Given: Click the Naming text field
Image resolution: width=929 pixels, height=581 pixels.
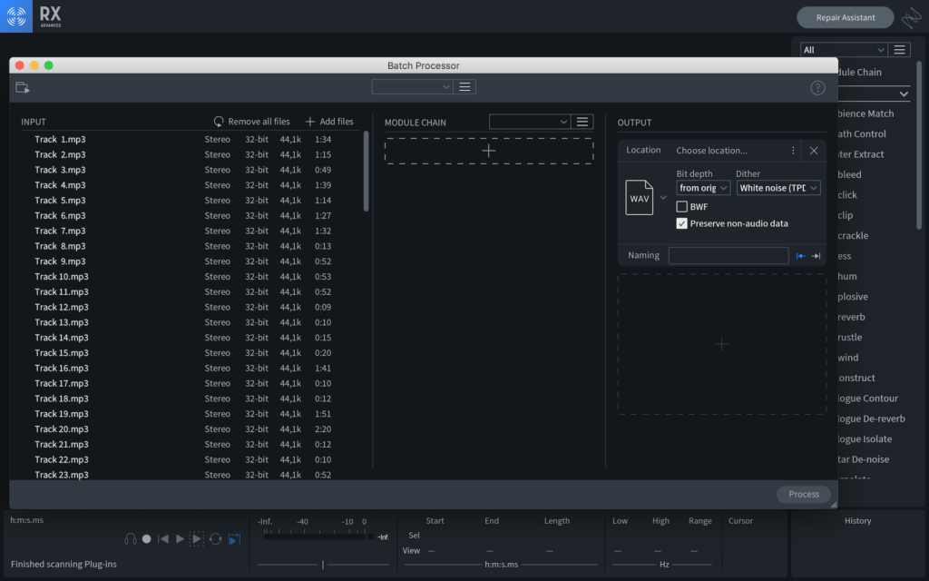Looking at the screenshot, I should [x=729, y=256].
